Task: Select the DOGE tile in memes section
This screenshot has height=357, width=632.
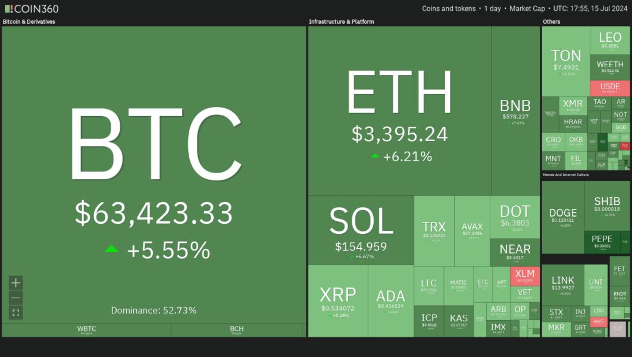Action: (563, 217)
